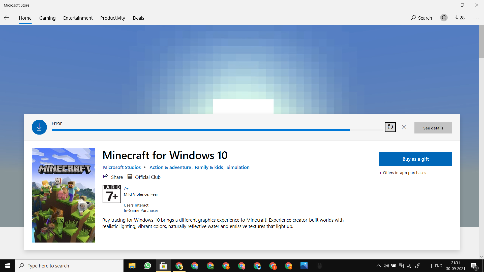Screen dimensions: 484x272
Task: Click the Share icon
Action: (106, 177)
